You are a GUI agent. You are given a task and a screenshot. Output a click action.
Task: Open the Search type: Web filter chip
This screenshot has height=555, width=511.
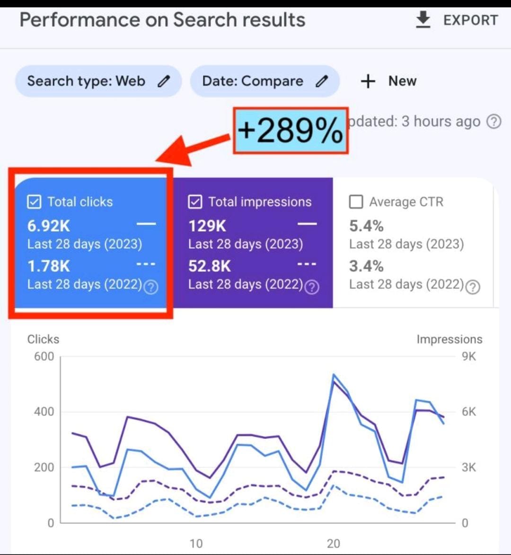98,81
